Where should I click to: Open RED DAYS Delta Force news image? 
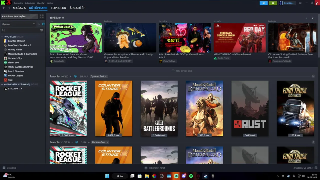[240, 38]
